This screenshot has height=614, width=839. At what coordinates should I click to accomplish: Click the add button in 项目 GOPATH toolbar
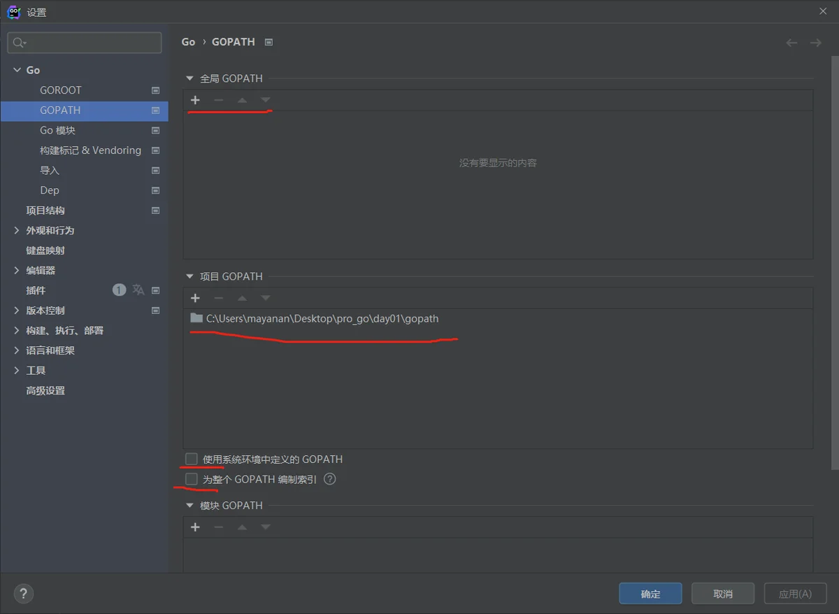pos(195,299)
